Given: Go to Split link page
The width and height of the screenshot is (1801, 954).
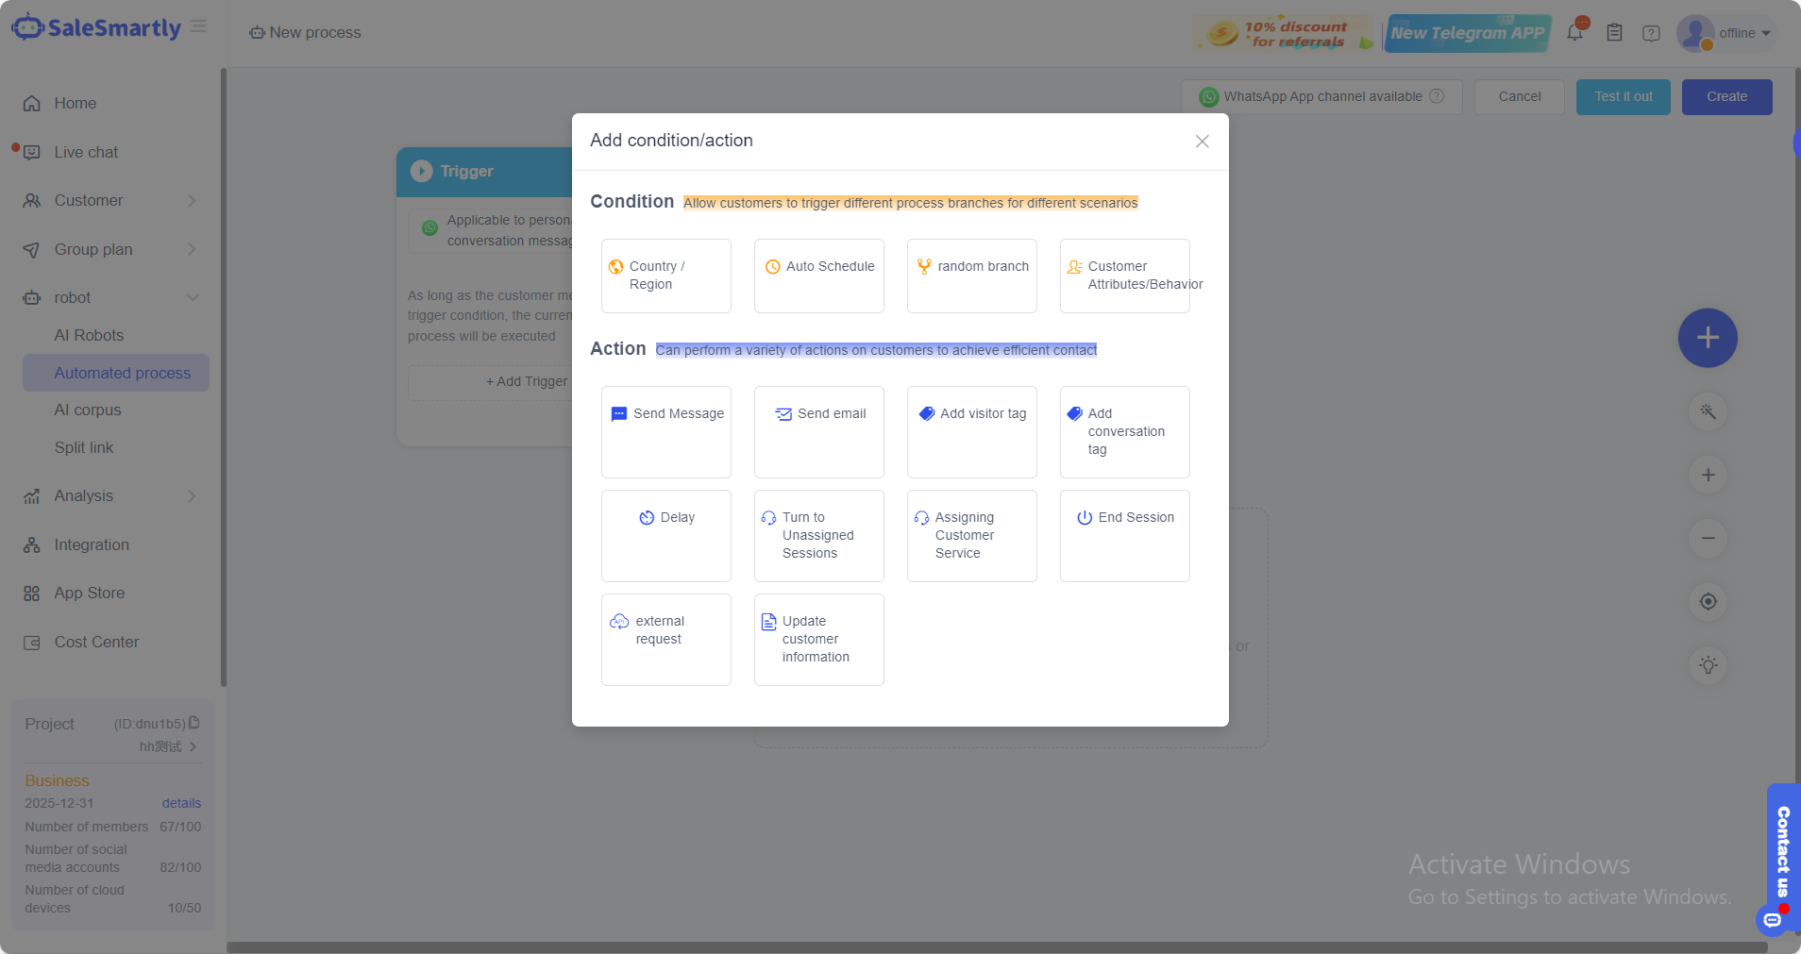Looking at the screenshot, I should point(84,447).
